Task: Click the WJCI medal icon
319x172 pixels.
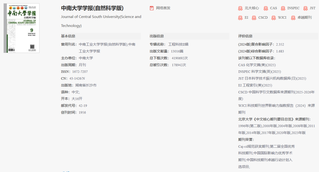Action: coord(274,18)
